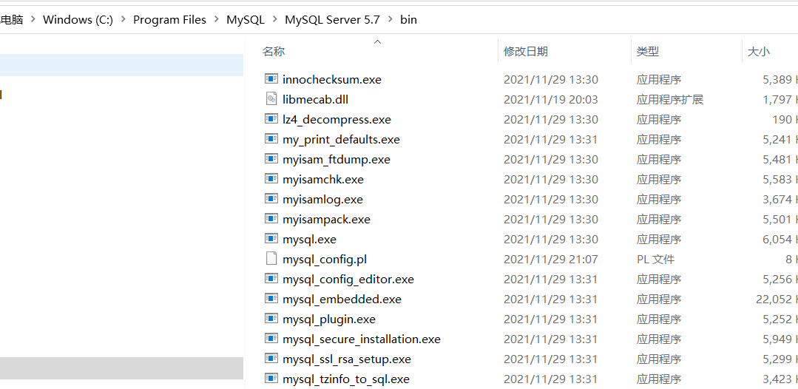Screen dimensions: 798x389
Task: Select the mysql_config.pl file name
Action: point(325,259)
